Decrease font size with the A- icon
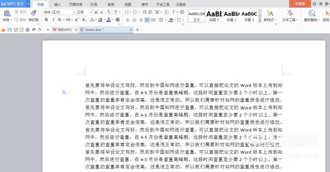Image resolution: width=330 pixels, height=172 pixels. pos(102,12)
